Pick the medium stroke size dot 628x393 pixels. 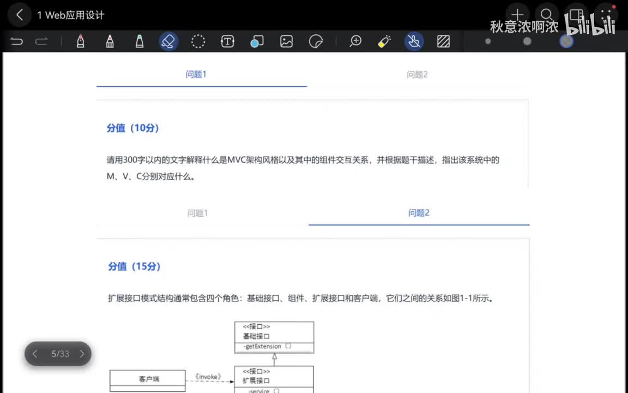pyautogui.click(x=527, y=41)
